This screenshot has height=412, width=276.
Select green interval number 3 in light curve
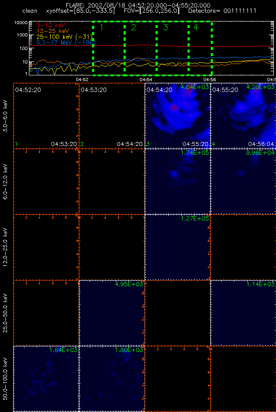[165, 27]
